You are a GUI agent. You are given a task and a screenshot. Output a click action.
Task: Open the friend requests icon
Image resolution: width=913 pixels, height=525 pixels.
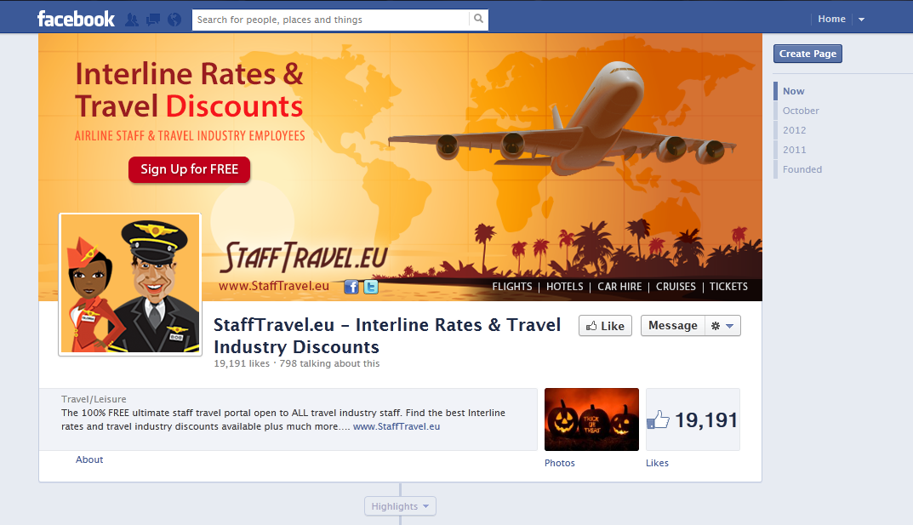pyautogui.click(x=132, y=20)
